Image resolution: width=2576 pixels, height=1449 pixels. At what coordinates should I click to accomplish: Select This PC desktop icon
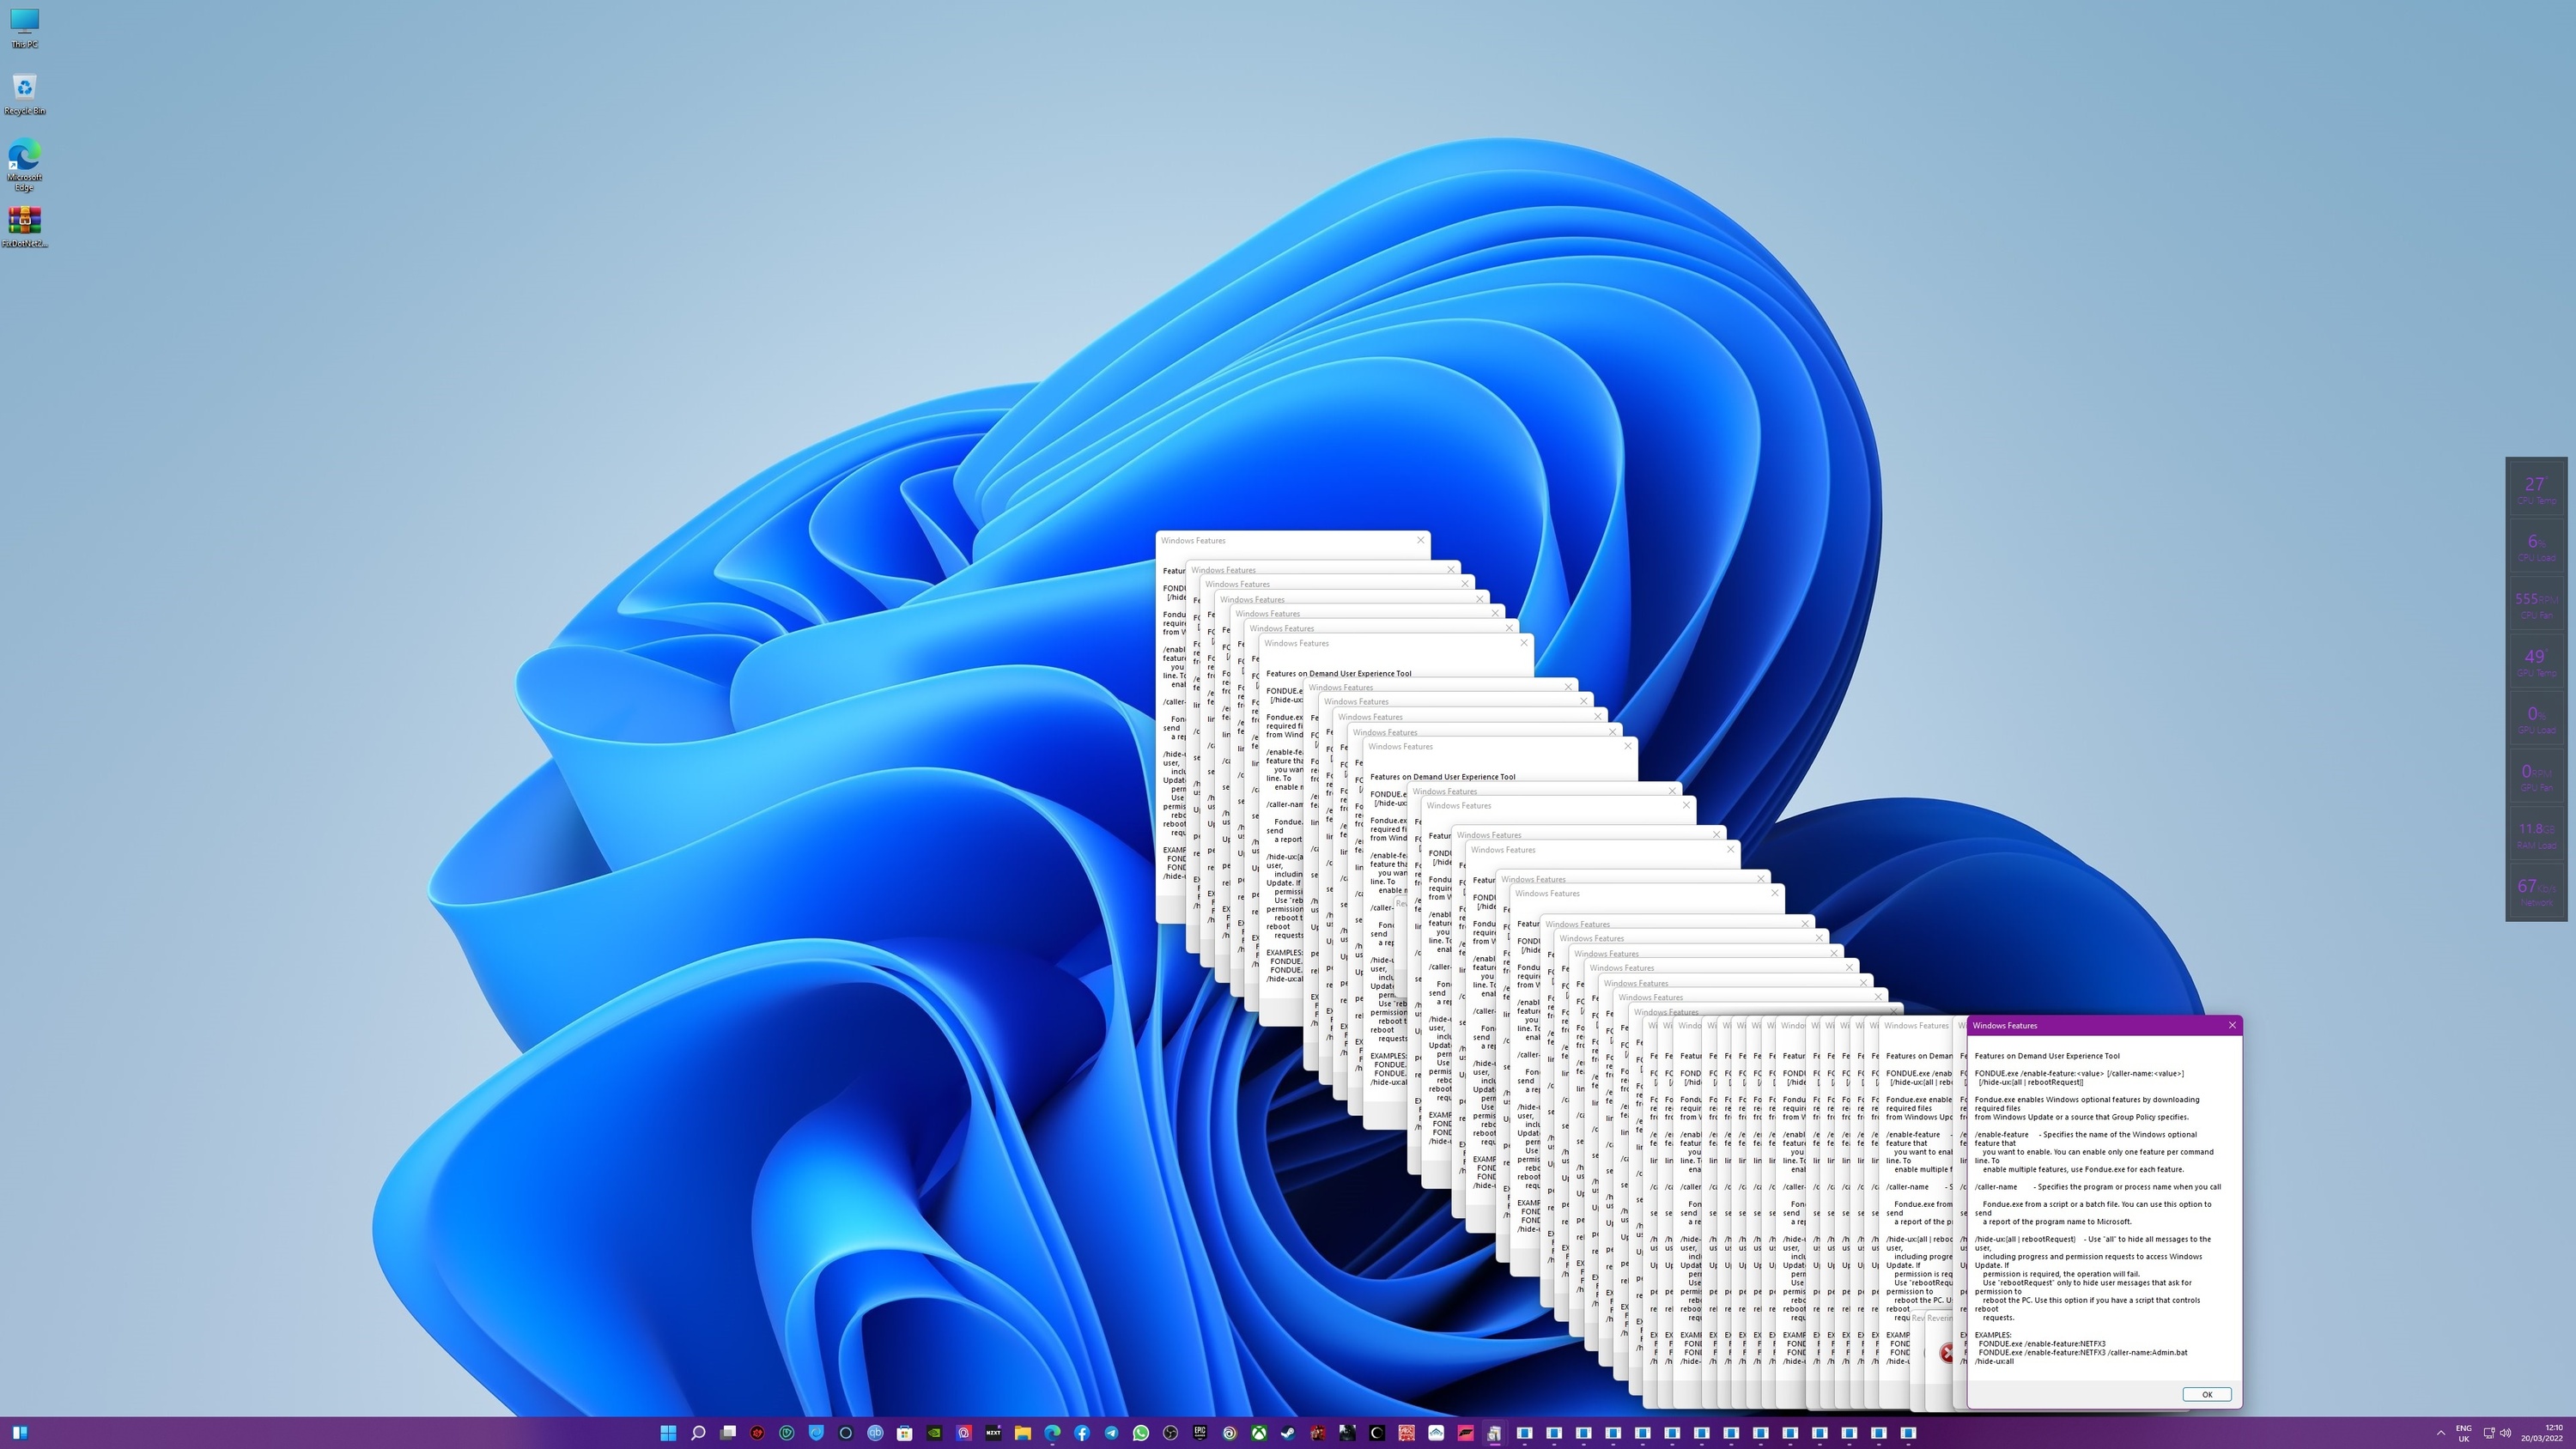tap(24, 28)
